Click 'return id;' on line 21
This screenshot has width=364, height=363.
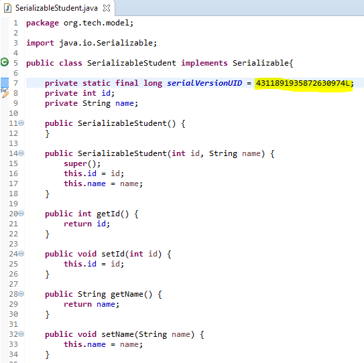coord(87,224)
